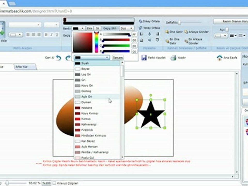Enable the Kılavuz Çizgileri checkbox
This screenshot has height=186, width=248.
(54, 183)
